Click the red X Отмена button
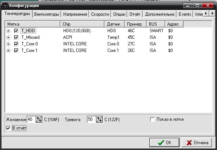Image resolution: width=217 pixels, height=150 pixels. 197,143
